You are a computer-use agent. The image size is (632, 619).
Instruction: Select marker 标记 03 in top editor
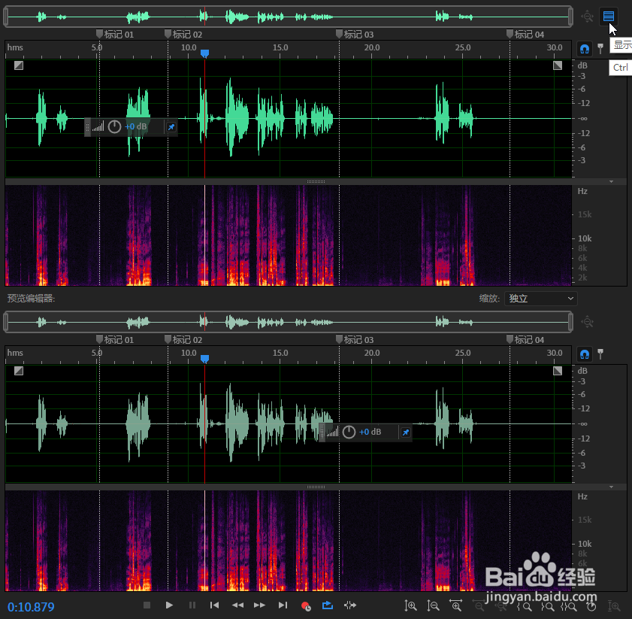[355, 35]
